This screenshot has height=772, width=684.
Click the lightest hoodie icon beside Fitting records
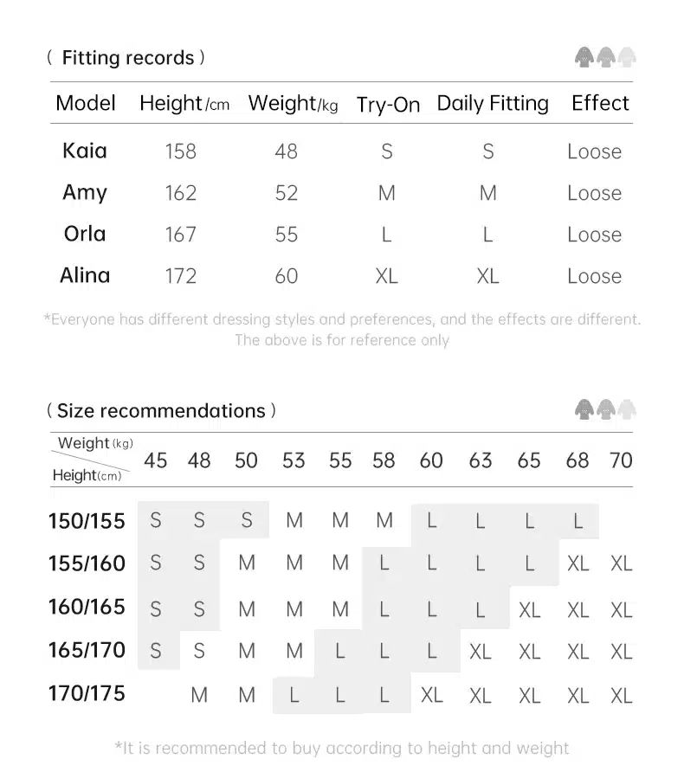(x=627, y=57)
